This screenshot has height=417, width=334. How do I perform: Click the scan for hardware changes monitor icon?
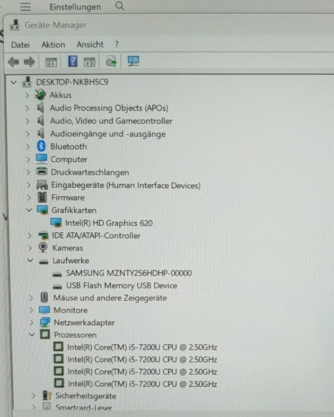click(133, 62)
